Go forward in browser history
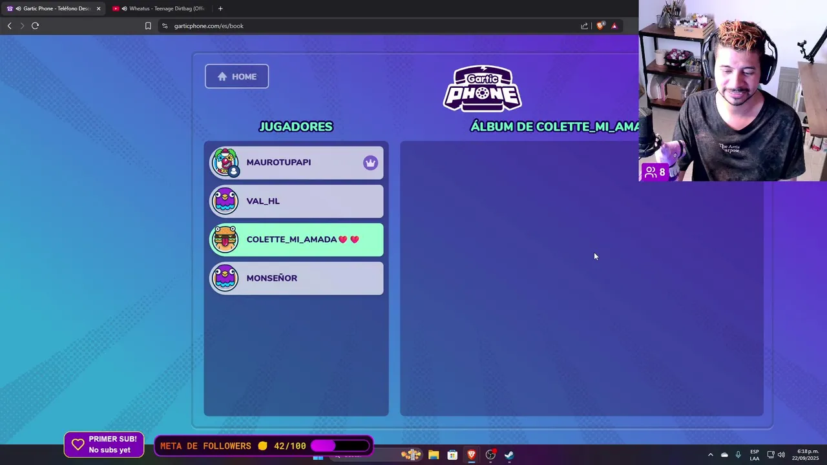The height and width of the screenshot is (465, 827). [22, 26]
